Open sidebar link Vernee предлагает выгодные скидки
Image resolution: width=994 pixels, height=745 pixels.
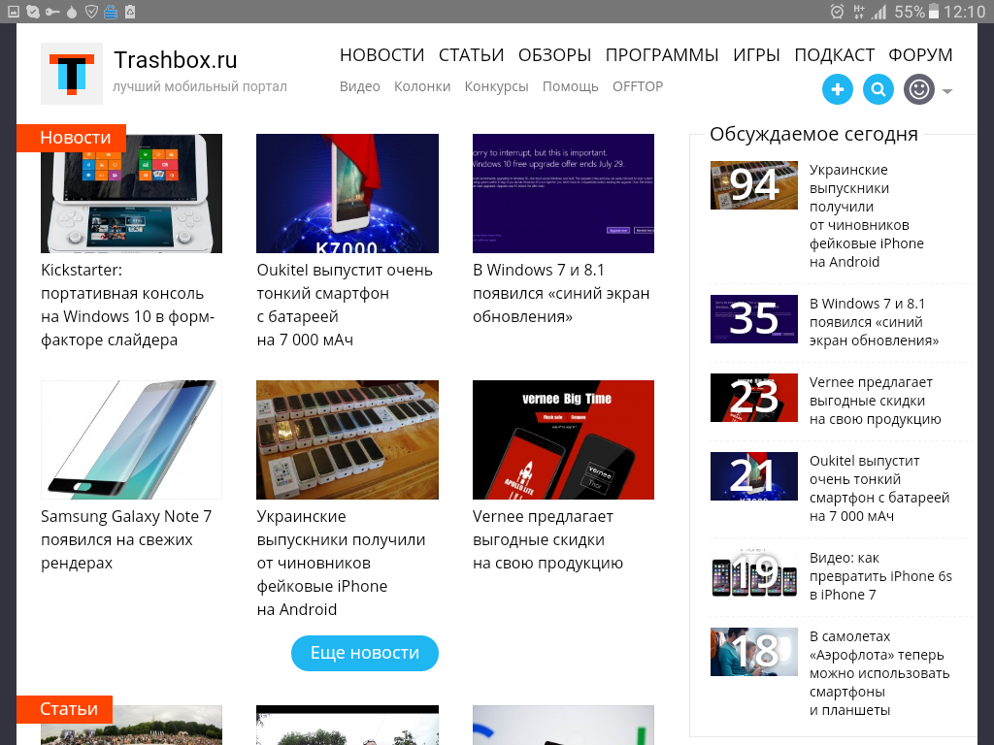pyautogui.click(x=875, y=401)
